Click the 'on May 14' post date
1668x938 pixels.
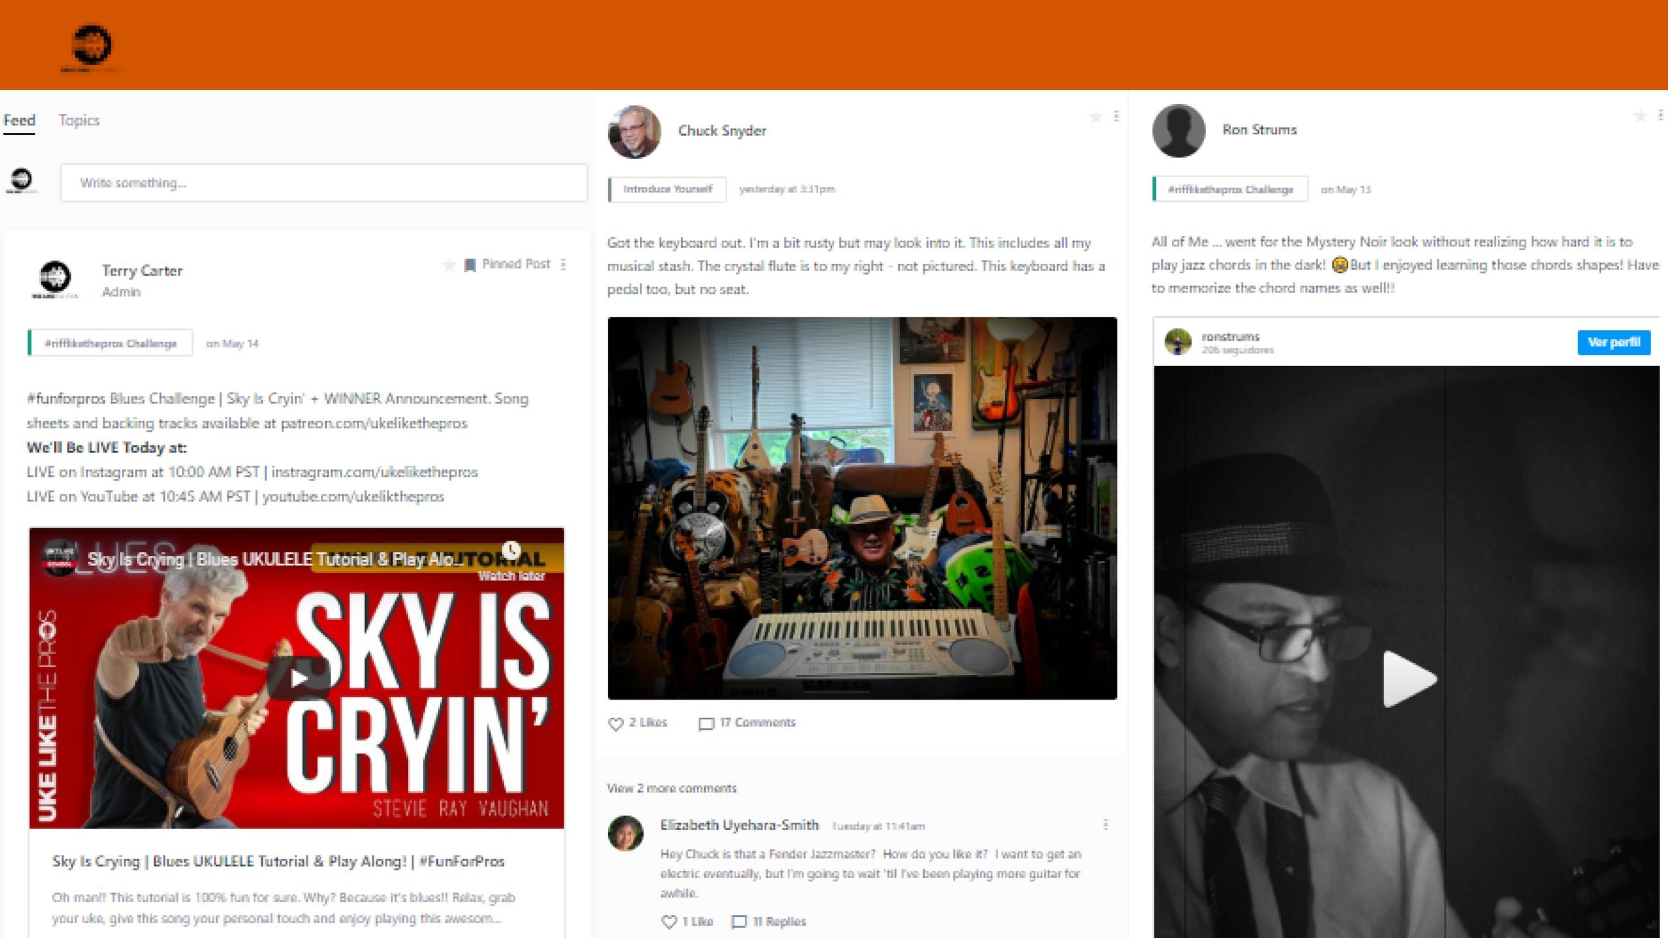click(233, 344)
